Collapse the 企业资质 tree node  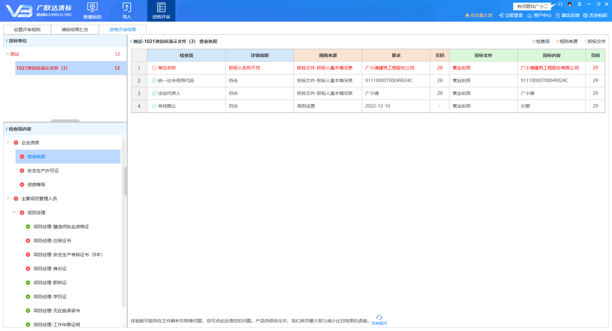point(8,143)
